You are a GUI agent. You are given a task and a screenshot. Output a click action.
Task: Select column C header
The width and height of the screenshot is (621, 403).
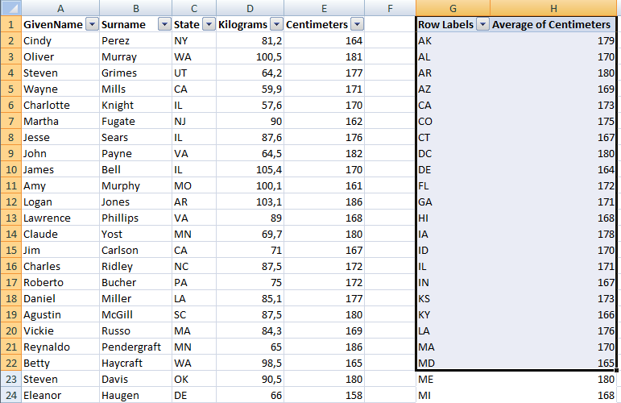(x=194, y=8)
